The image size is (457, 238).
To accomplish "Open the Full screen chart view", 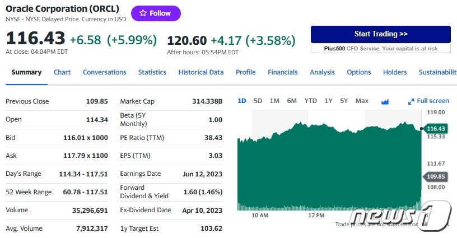I will (428, 101).
